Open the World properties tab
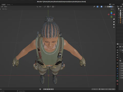The width and height of the screenshot is (123, 92). [117, 60]
